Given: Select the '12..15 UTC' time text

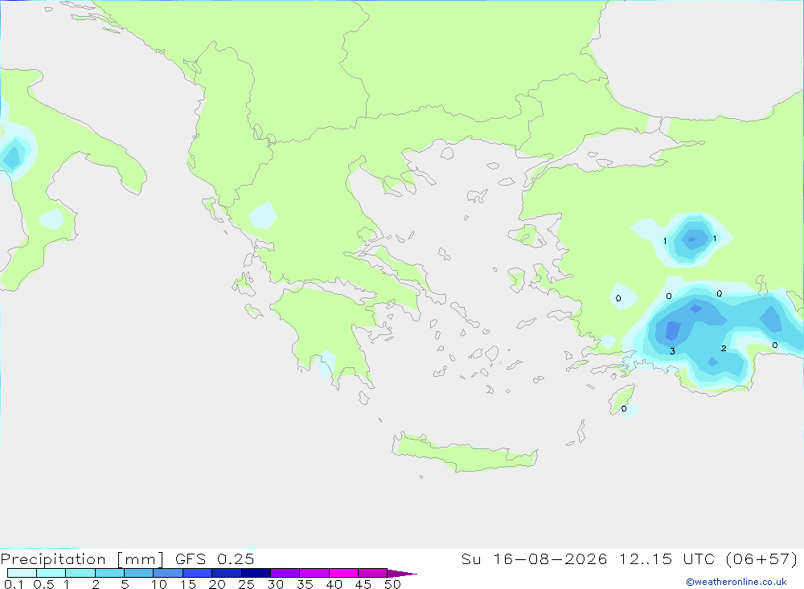Looking at the screenshot, I should (667, 558).
